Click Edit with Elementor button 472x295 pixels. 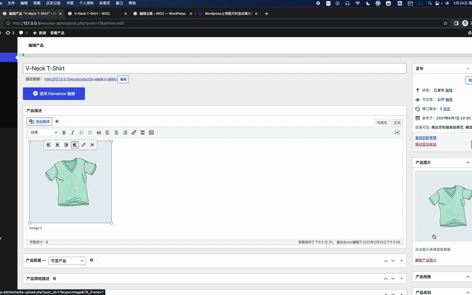point(54,94)
